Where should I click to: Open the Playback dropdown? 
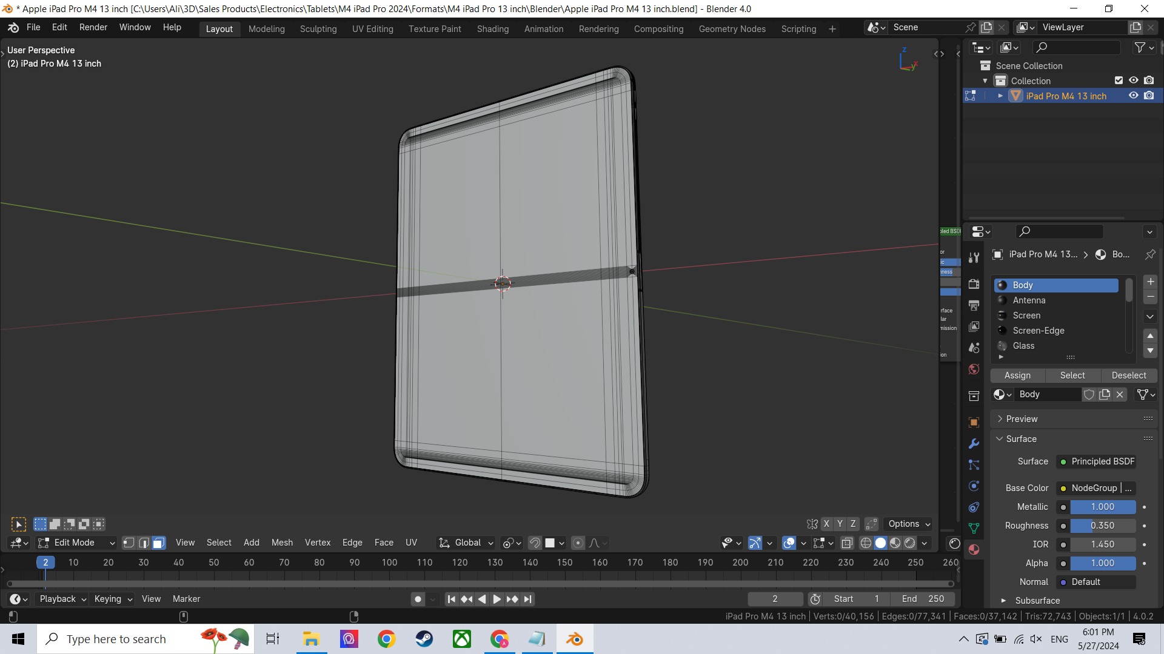[x=62, y=599]
